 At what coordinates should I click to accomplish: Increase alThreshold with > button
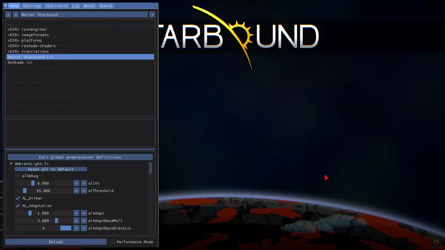[84, 191]
